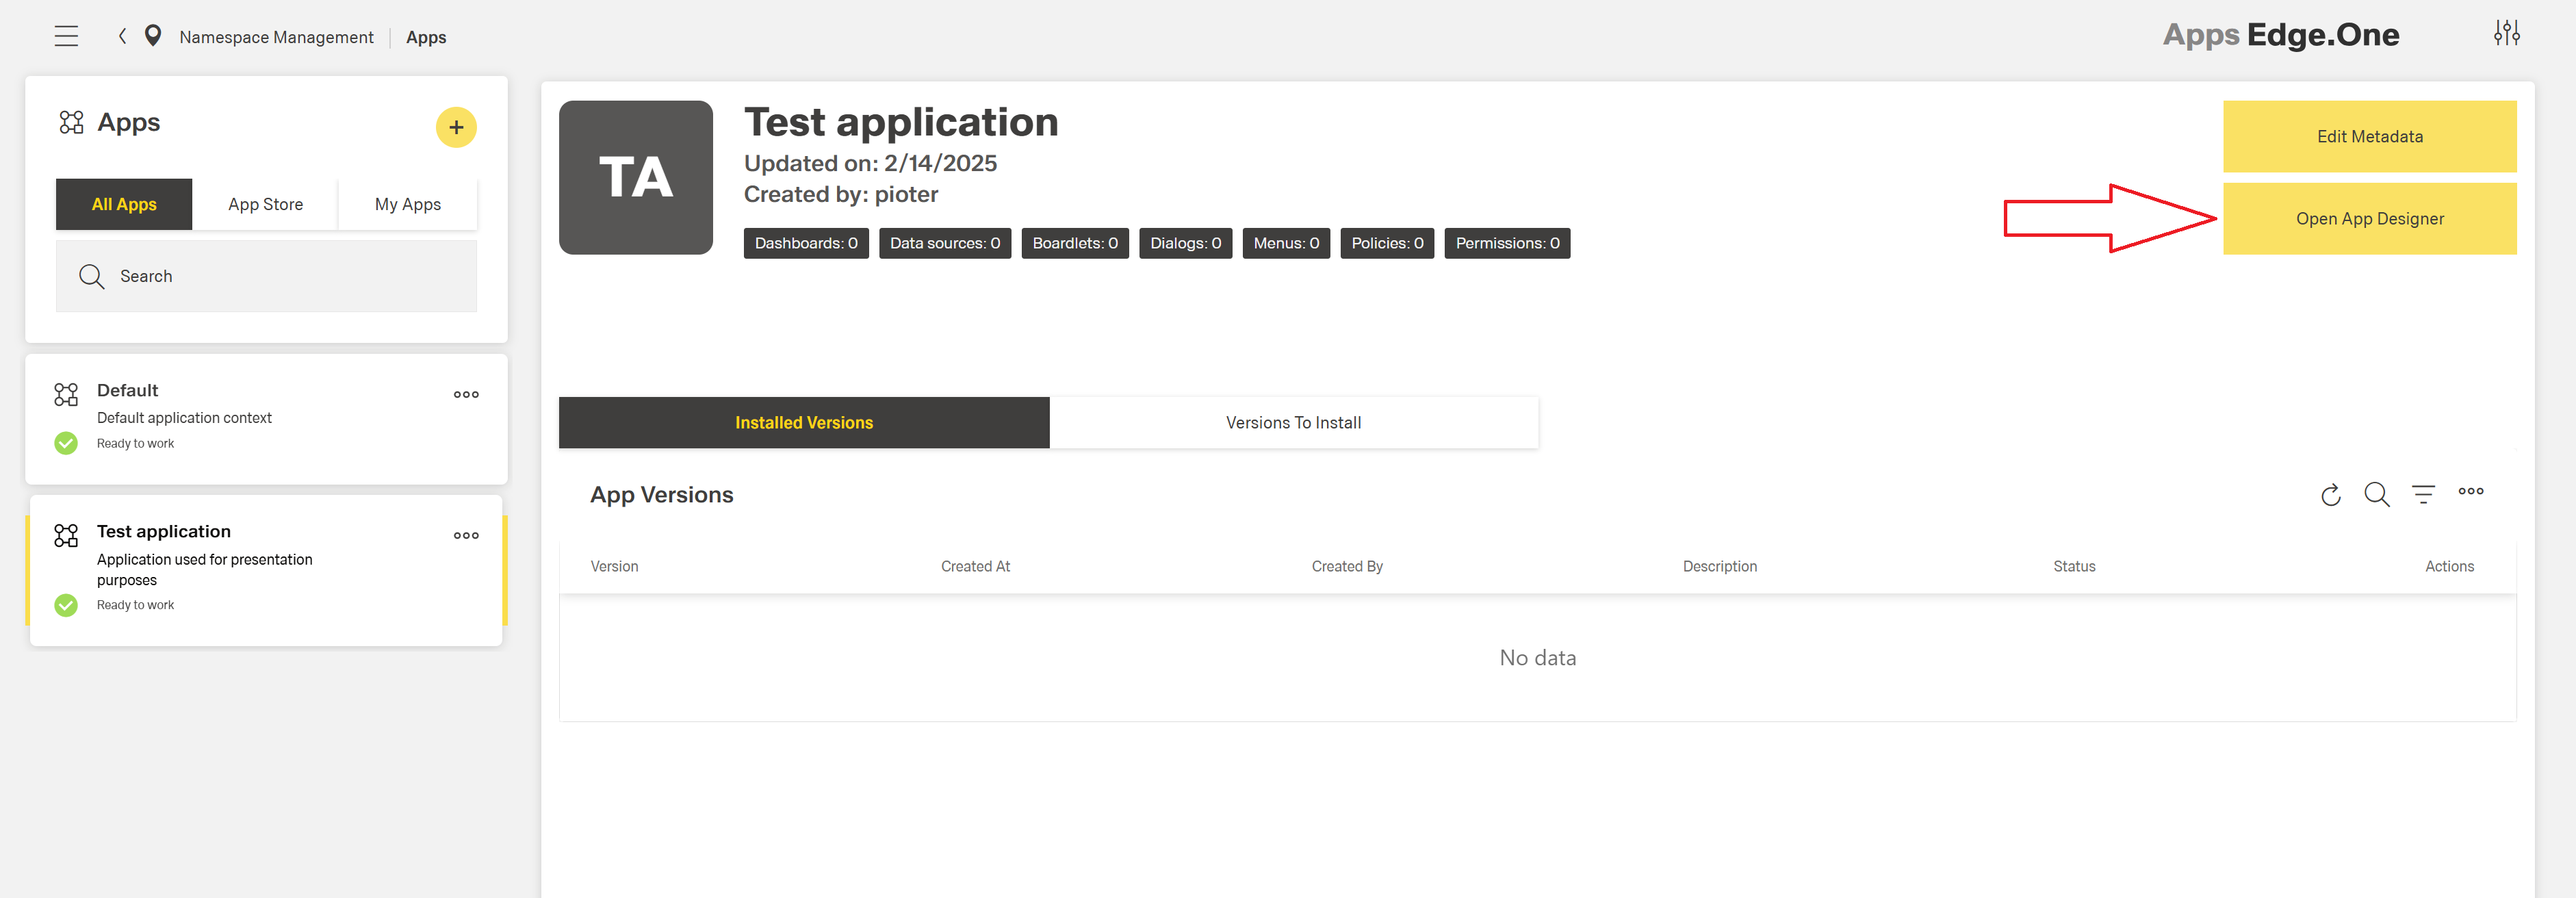2576x898 pixels.
Task: Click the back chevron next to breadcrumb
Action: [x=121, y=35]
